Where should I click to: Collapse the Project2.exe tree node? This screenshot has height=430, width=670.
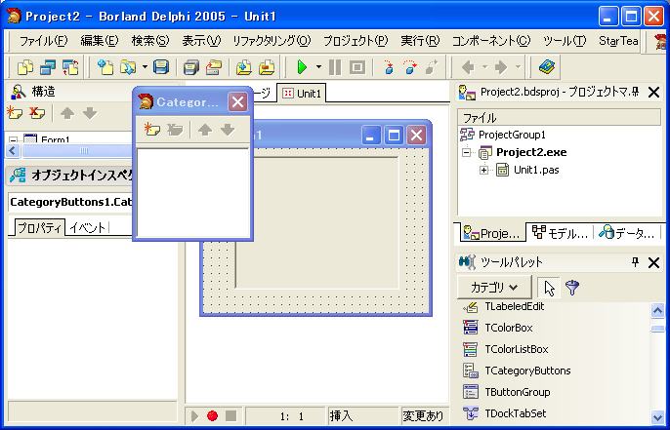pos(467,152)
